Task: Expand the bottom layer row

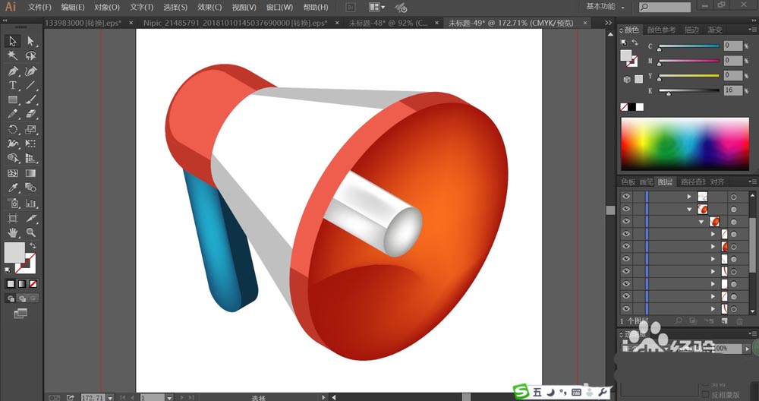Action: tap(713, 308)
